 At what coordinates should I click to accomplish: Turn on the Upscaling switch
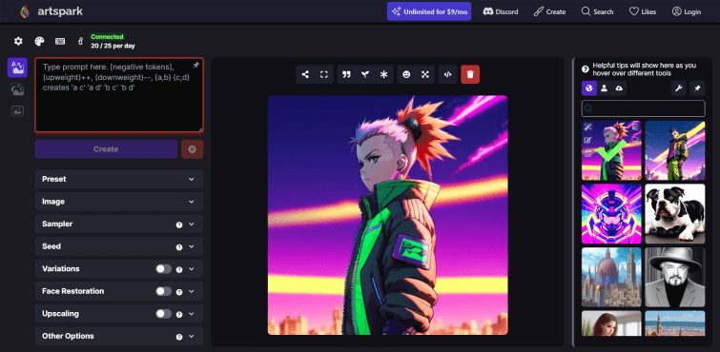click(x=163, y=314)
